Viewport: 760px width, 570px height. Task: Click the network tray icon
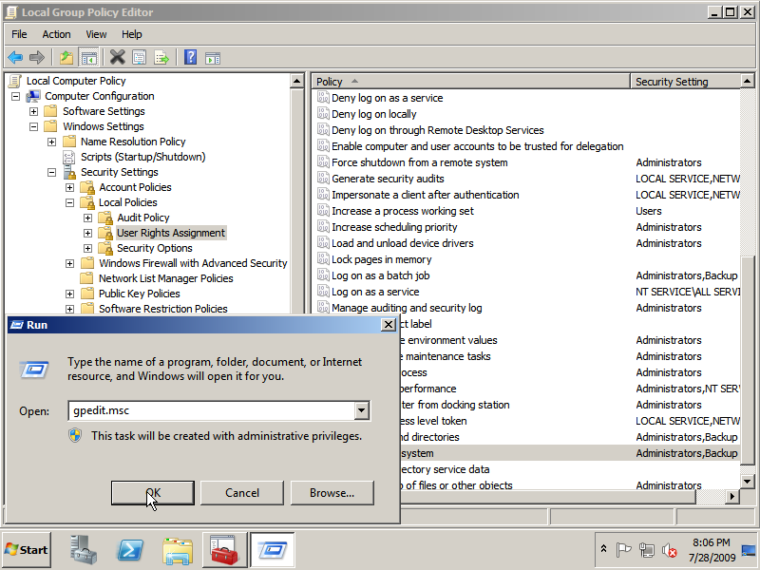pos(647,550)
